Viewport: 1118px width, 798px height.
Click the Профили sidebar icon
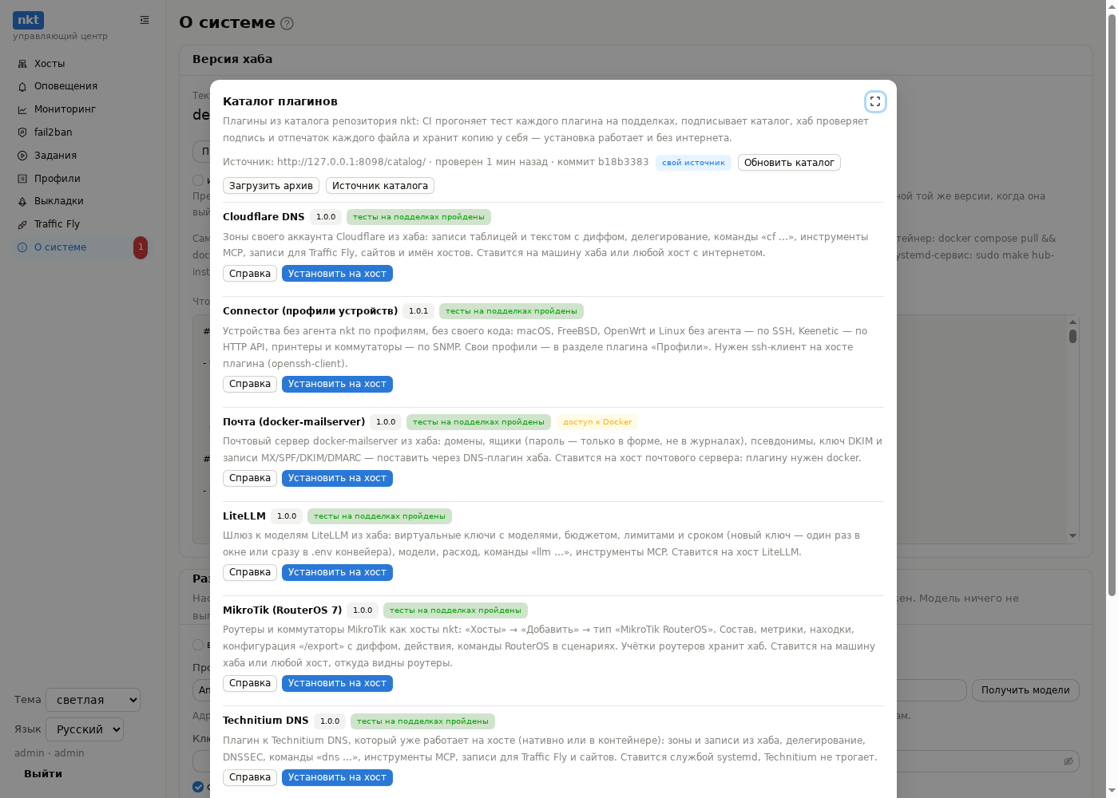pyautogui.click(x=22, y=179)
